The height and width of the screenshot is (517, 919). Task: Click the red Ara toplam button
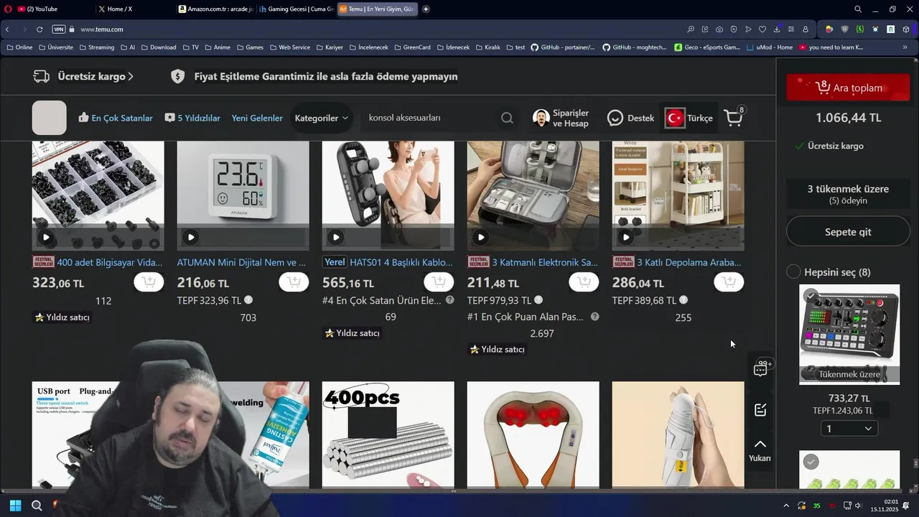point(848,88)
